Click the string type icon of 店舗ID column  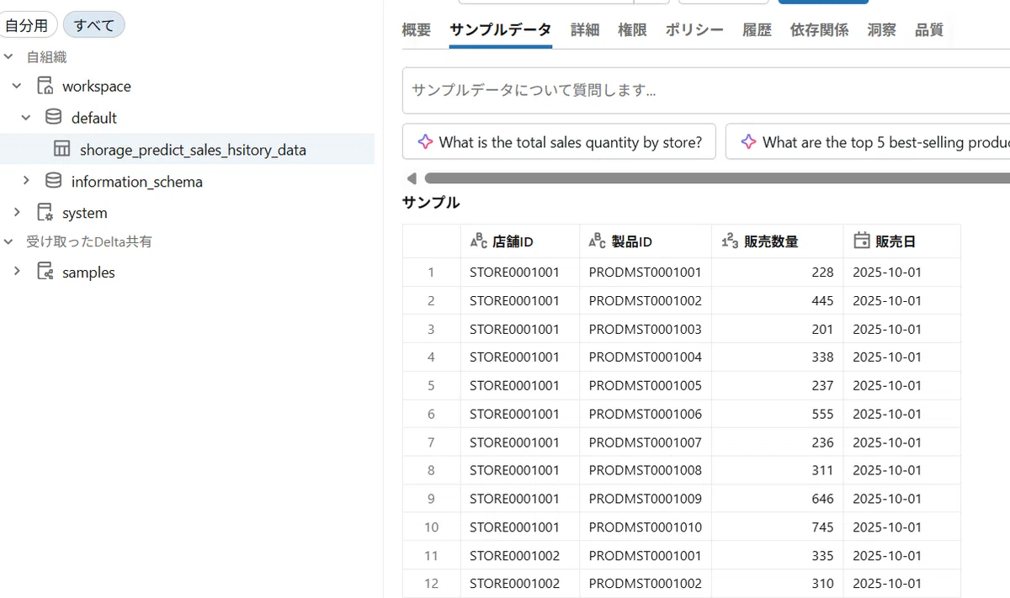point(478,242)
